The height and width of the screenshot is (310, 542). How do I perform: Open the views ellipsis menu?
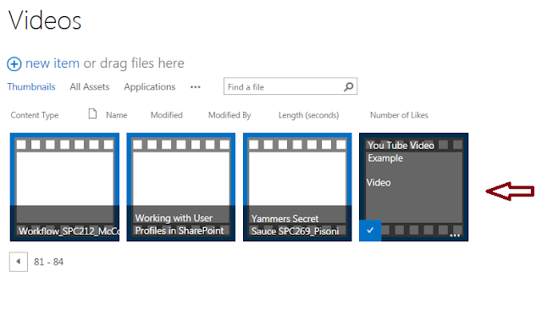coord(196,87)
